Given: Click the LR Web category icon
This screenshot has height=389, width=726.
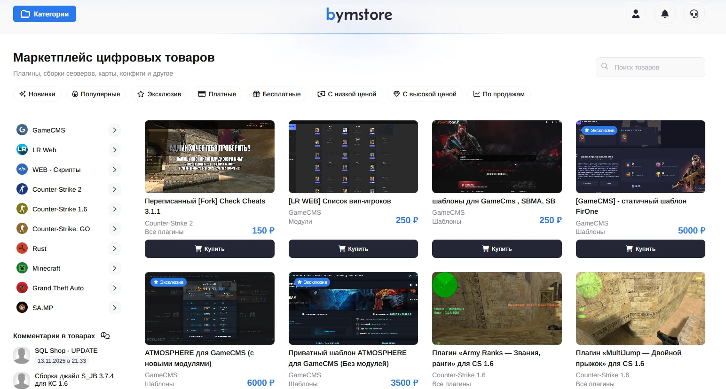Looking at the screenshot, I should 22,149.
